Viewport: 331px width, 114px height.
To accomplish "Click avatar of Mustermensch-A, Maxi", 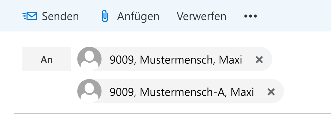I will click(x=89, y=91).
